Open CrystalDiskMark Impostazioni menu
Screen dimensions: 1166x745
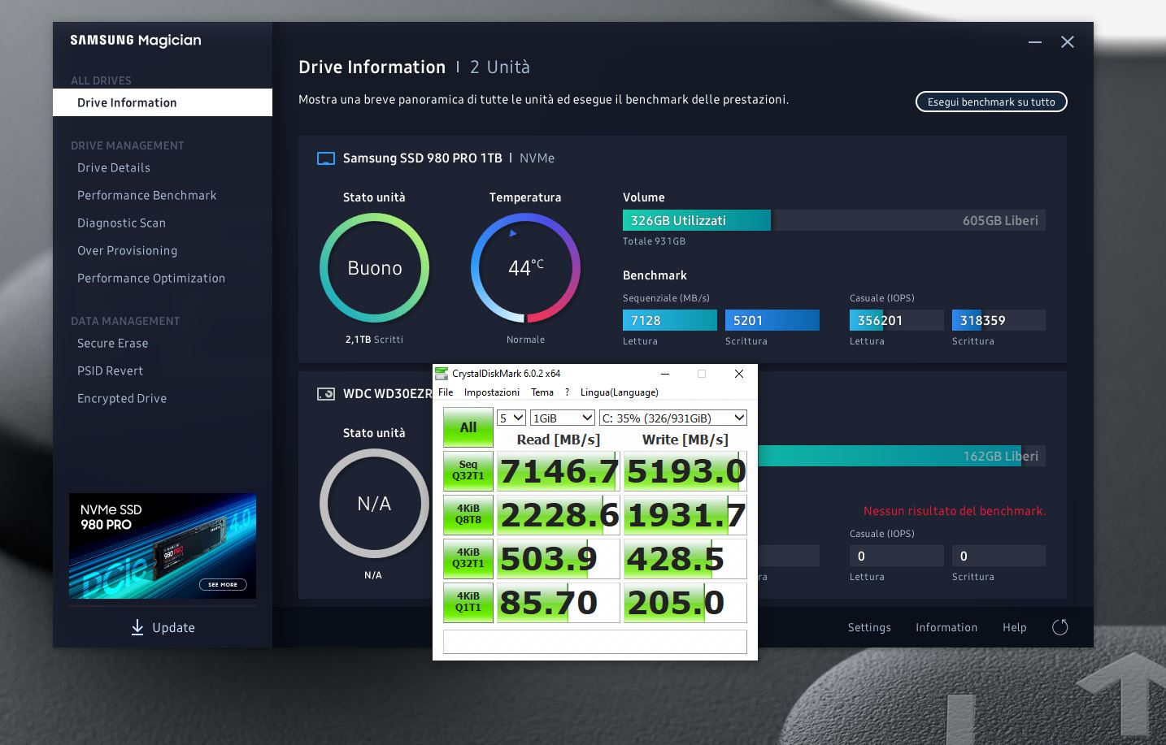[x=492, y=392]
